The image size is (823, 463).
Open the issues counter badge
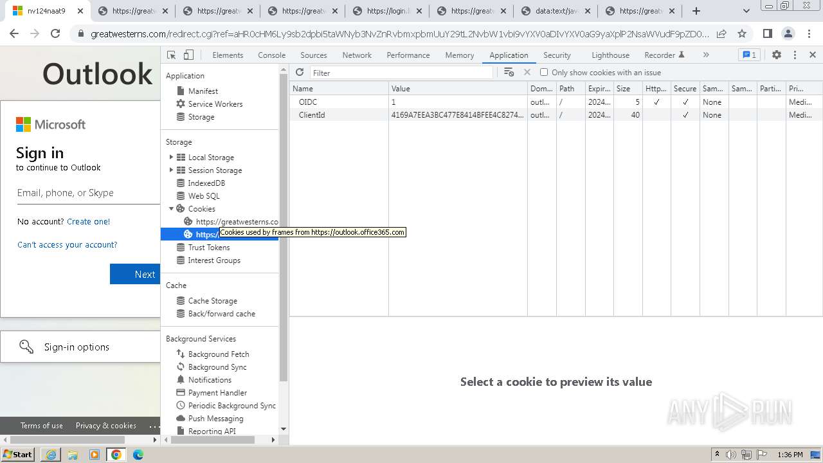pyautogui.click(x=749, y=55)
